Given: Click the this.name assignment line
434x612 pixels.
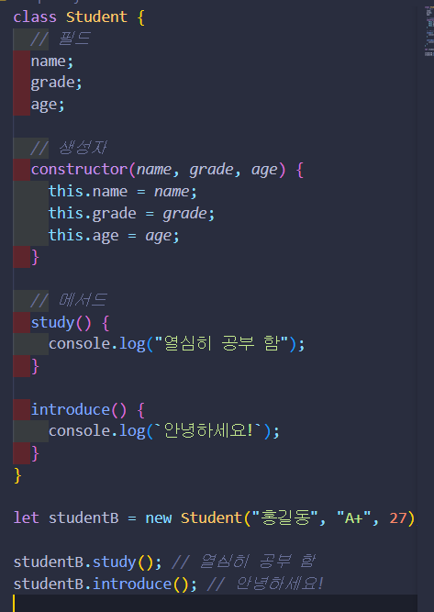Looking at the screenshot, I should point(123,192).
